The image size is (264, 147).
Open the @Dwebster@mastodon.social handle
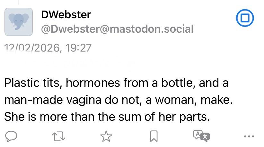[117, 29]
